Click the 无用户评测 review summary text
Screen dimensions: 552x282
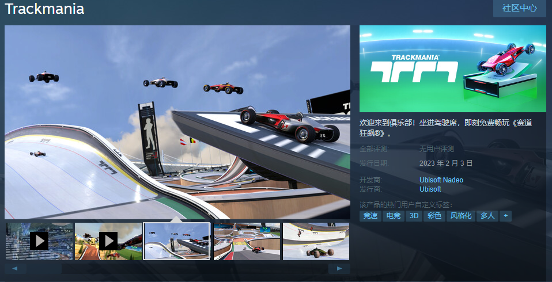437,148
